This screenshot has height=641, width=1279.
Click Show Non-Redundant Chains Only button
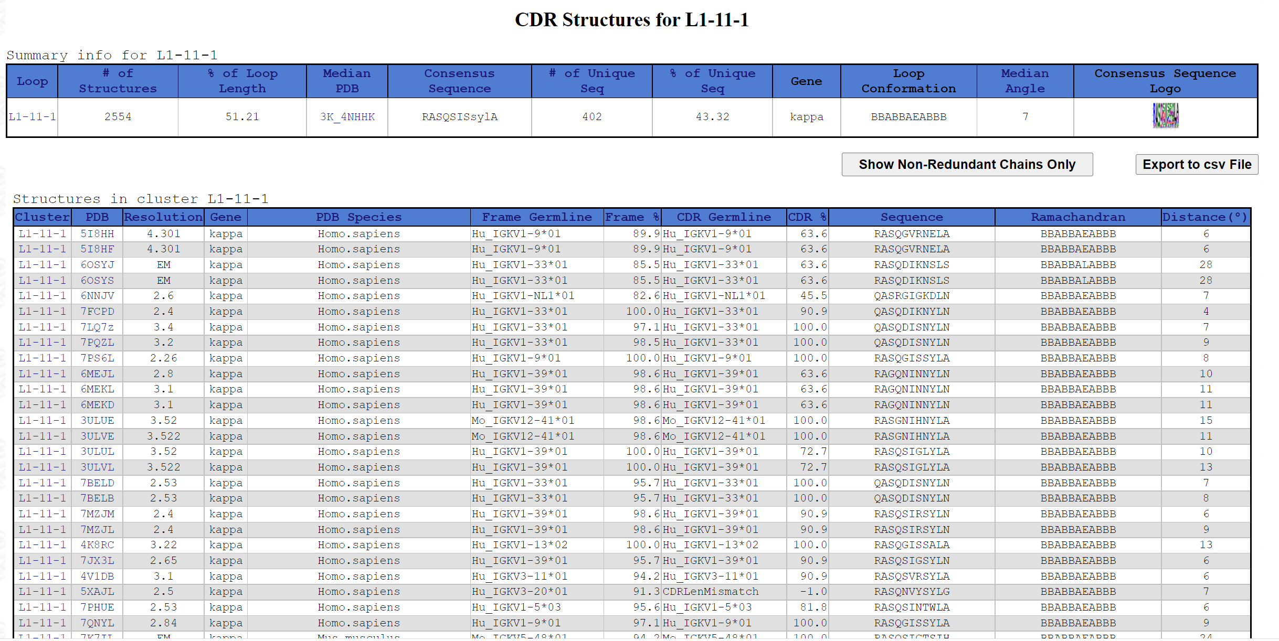967,165
